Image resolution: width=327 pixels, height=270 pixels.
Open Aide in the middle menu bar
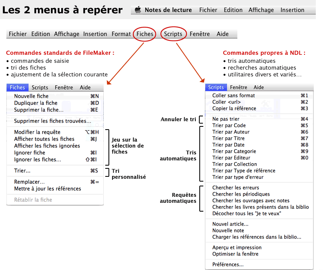(x=223, y=34)
